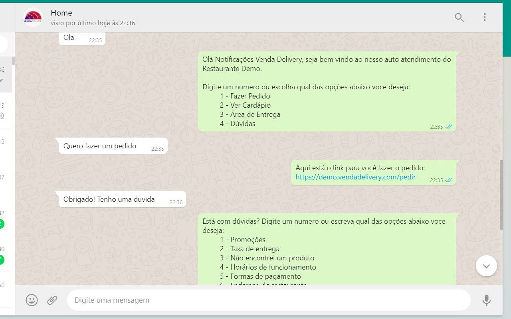Click the '2 - Ver Cardápio' option text
Viewport: 511px width, 319px height.
(245, 105)
